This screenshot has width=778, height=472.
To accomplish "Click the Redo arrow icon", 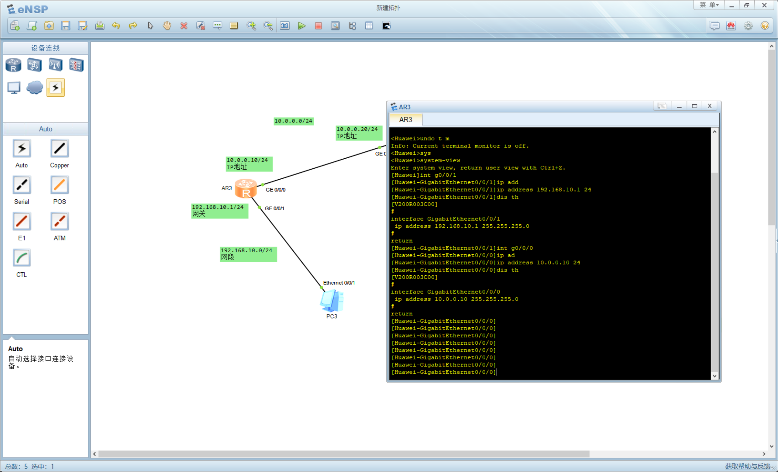I will click(133, 26).
